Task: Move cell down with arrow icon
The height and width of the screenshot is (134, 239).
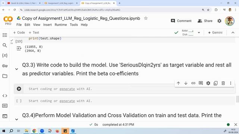Action: 186,83
